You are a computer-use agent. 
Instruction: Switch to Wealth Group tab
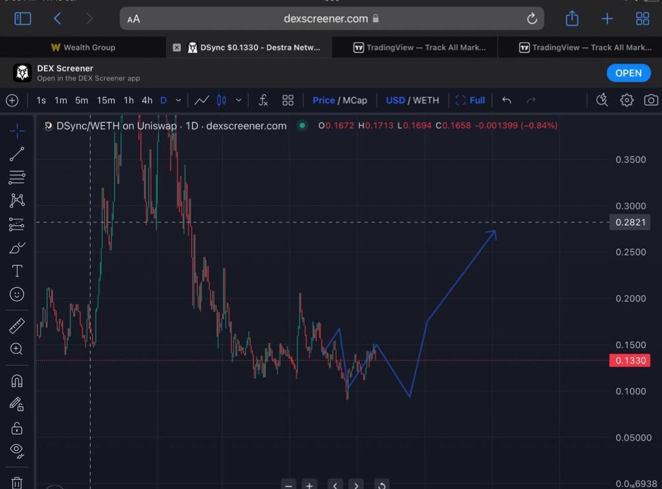(83, 47)
